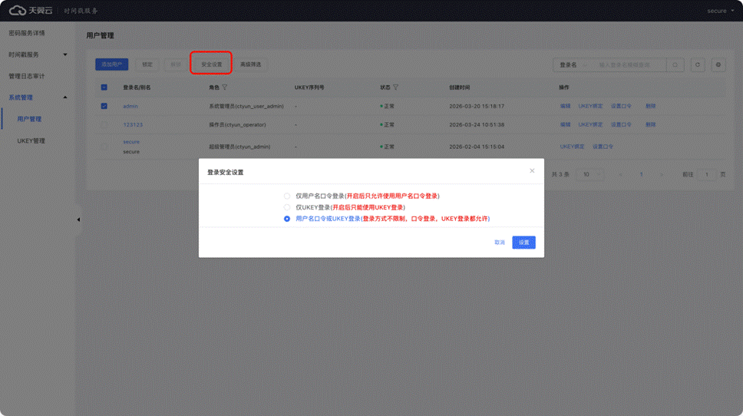Image resolution: width=743 pixels, height=416 pixels.
Task: Collapse 系统管理 sidebar menu
Action: point(38,97)
